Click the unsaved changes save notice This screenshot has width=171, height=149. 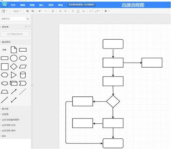[x=81, y=5]
